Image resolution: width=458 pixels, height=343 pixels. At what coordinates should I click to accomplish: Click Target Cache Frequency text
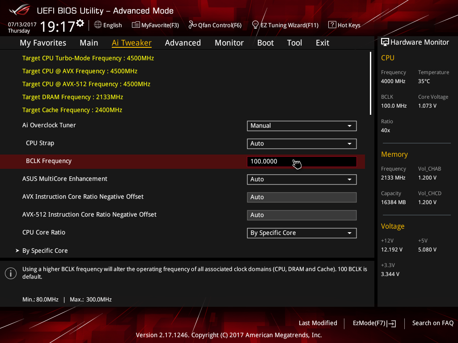coord(72,110)
